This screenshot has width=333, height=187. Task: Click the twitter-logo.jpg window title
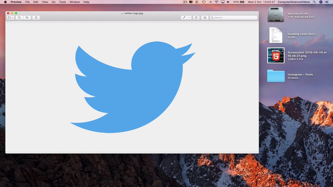pyautogui.click(x=134, y=13)
